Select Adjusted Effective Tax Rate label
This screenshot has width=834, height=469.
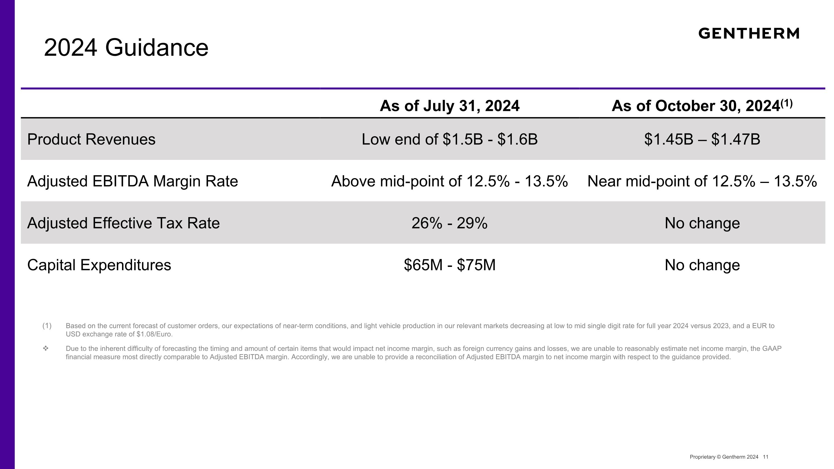click(123, 223)
